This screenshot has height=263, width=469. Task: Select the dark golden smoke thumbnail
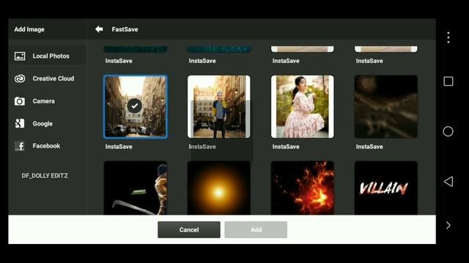pyautogui.click(x=386, y=107)
